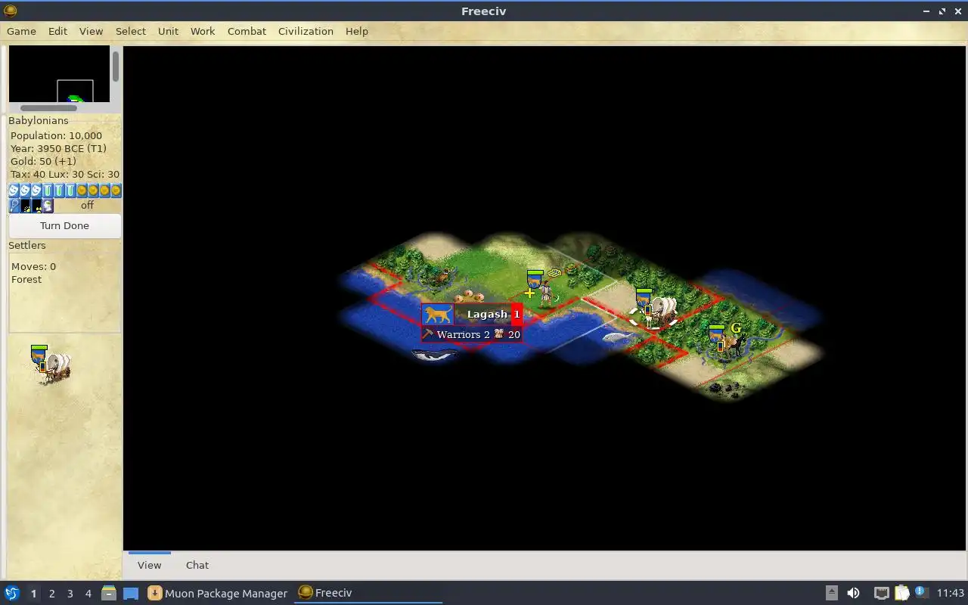Click the Year: 3950 BCE text

[58, 148]
